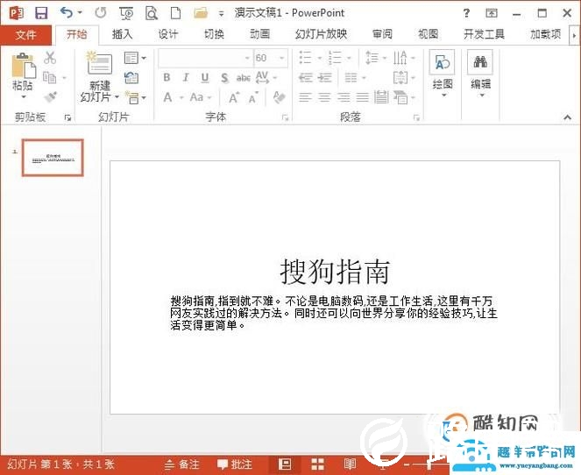Switch to the 设计 tab
The image size is (581, 475).
coord(168,34)
